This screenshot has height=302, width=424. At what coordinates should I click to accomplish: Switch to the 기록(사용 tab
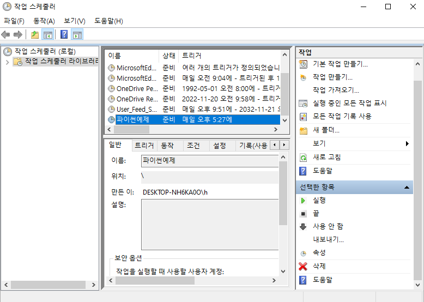(253, 146)
